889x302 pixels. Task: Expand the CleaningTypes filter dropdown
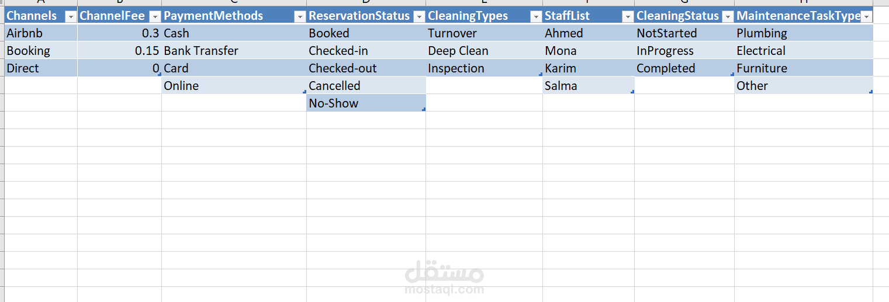point(536,17)
